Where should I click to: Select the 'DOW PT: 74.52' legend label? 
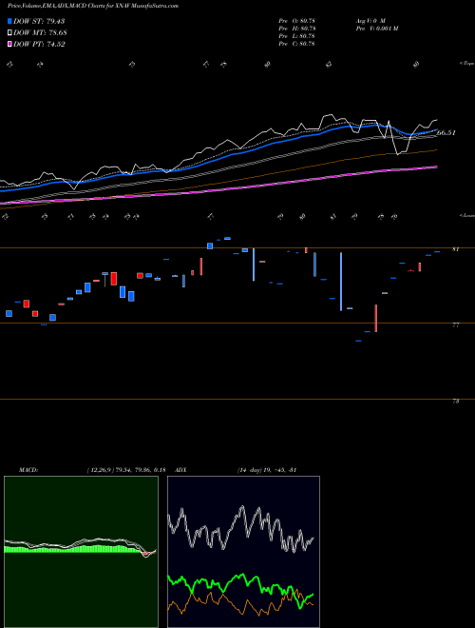click(x=39, y=44)
